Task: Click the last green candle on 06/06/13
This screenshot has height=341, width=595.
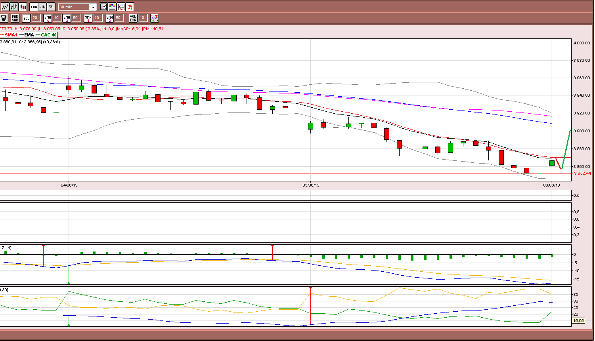Action: (x=552, y=163)
